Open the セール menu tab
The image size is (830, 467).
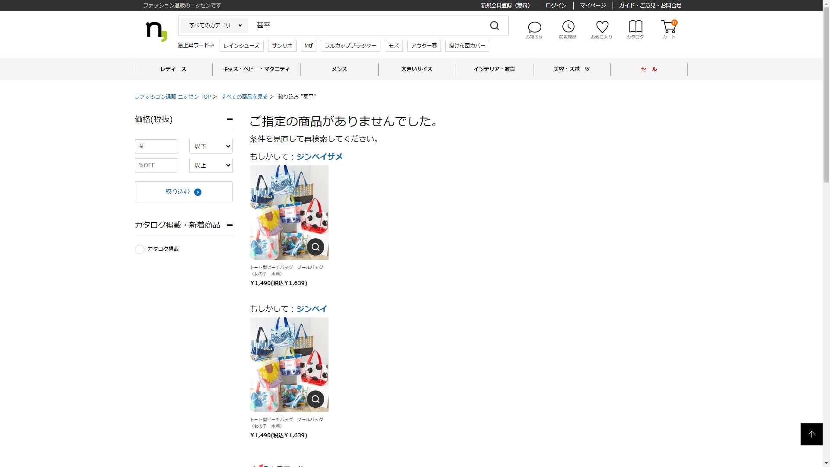click(649, 69)
